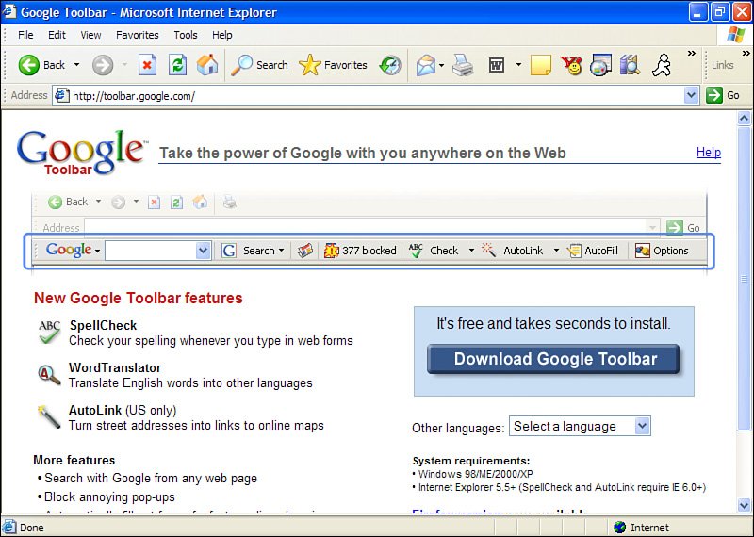Click the Internet zone status bar indicator
The image size is (754, 537).
[x=642, y=528]
